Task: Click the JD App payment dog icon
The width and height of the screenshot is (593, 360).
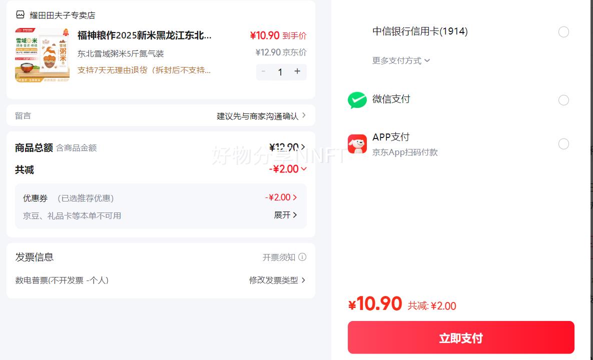Action: (357, 144)
